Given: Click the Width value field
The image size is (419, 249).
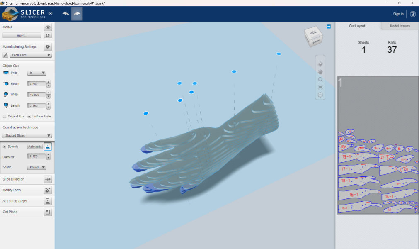Looking at the screenshot, I should 36,95.
